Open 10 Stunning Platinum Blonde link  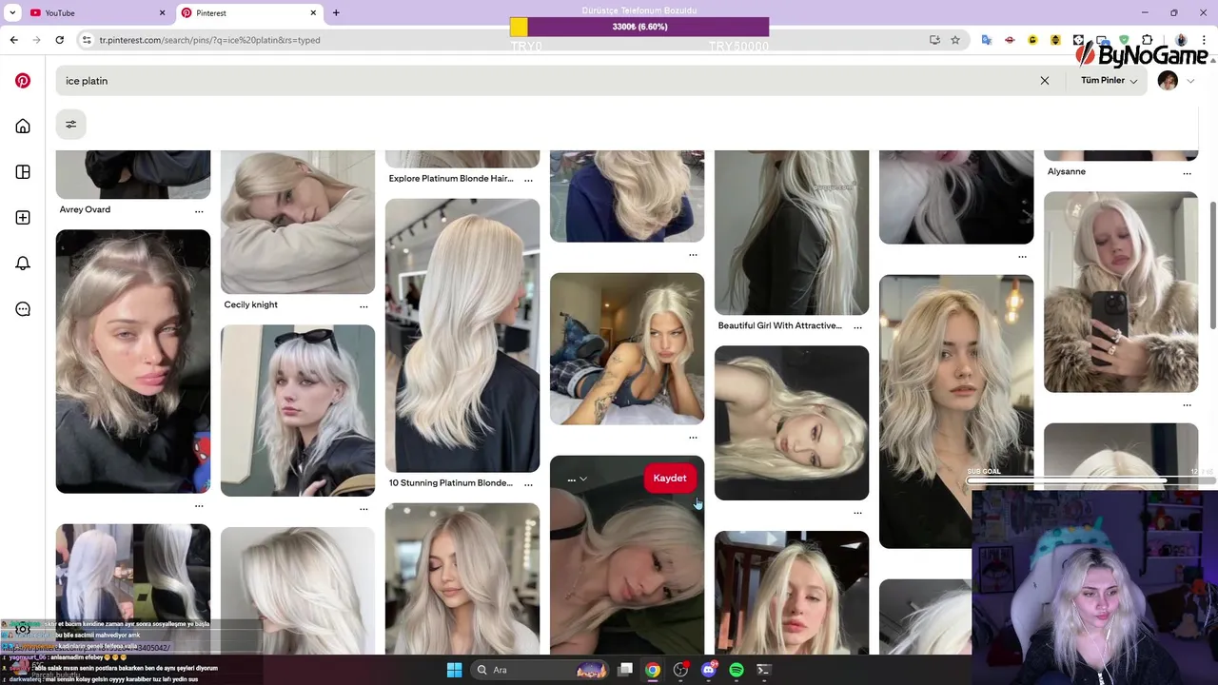tap(451, 482)
